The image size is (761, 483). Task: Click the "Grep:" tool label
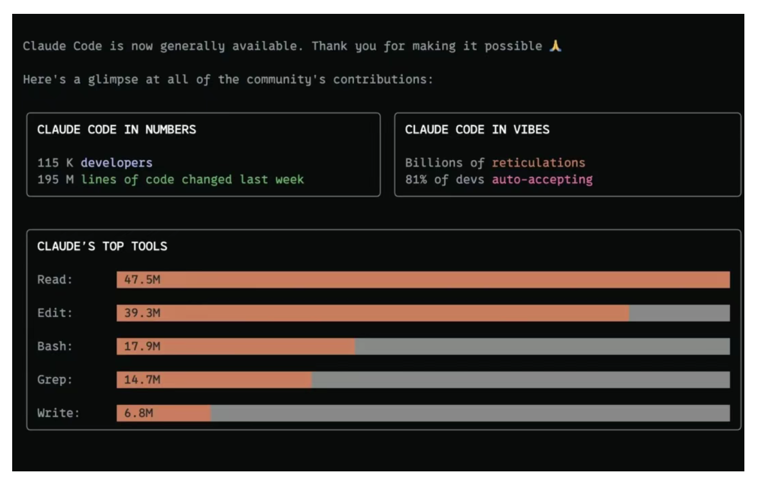(55, 379)
